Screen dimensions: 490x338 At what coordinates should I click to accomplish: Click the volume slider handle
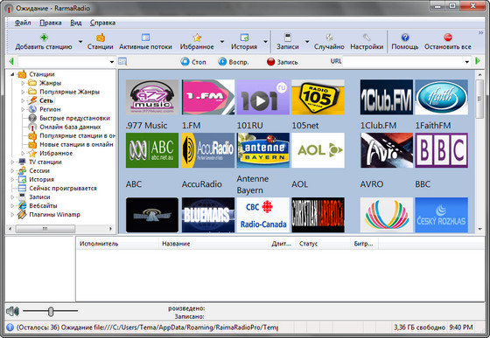click(51, 311)
